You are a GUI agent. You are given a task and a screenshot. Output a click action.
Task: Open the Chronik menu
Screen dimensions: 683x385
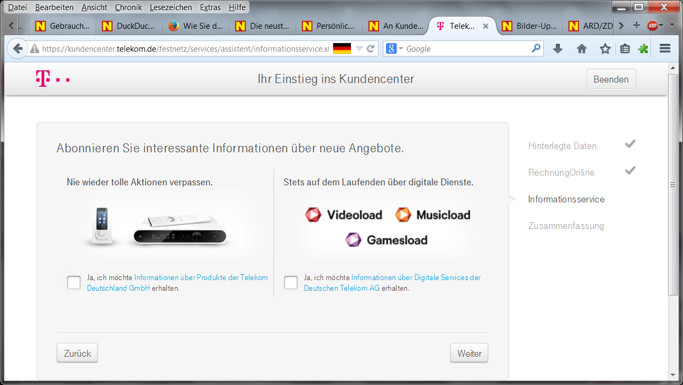tap(128, 7)
